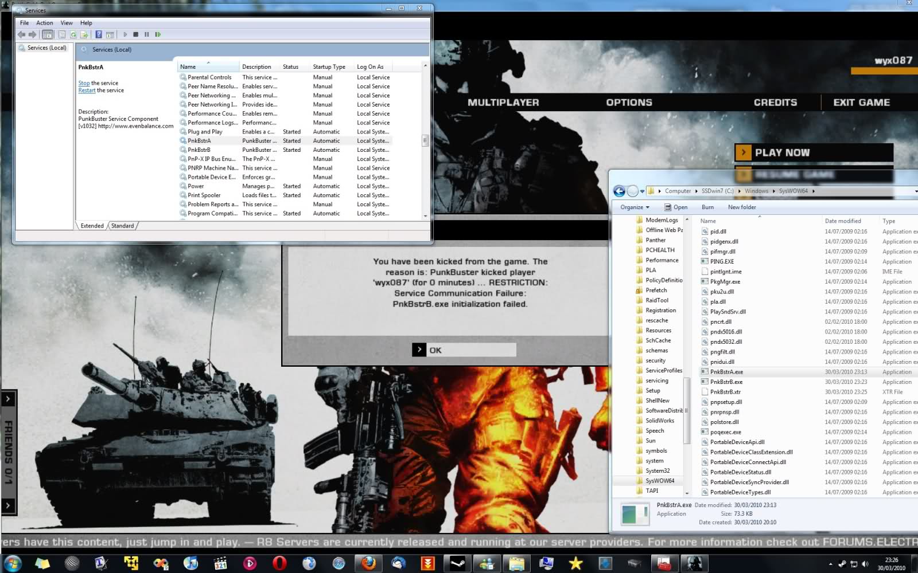
Task: Open View menu in Services
Action: point(67,23)
